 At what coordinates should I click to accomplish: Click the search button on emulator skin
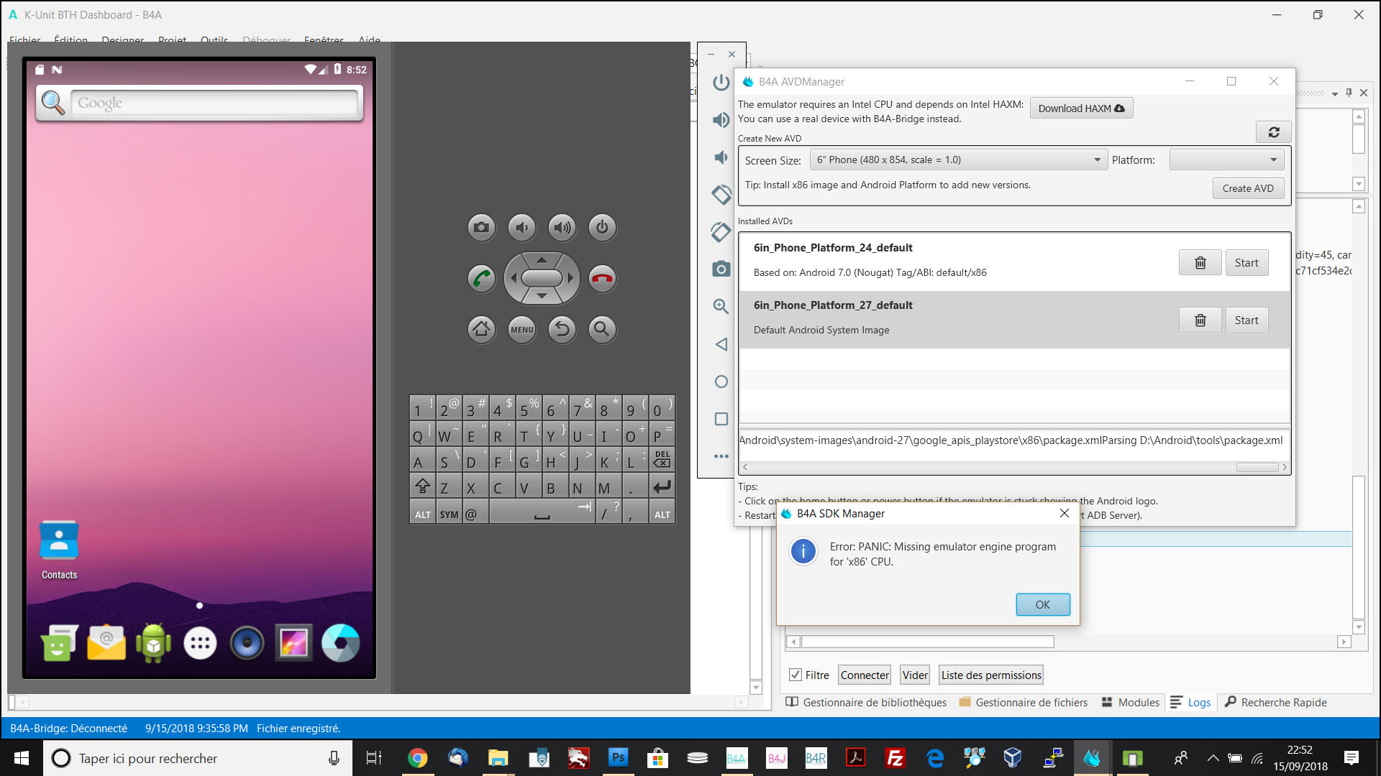(x=602, y=330)
